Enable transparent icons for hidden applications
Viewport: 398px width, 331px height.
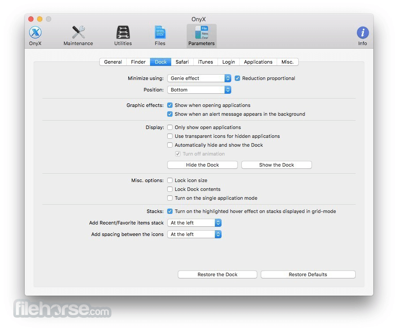tap(170, 136)
